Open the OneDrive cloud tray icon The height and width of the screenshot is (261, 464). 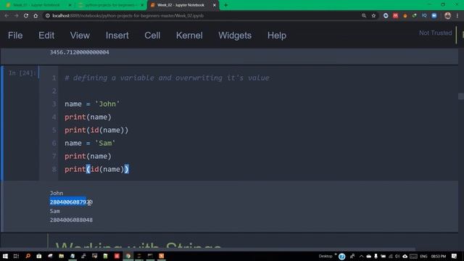pyautogui.click(x=369, y=256)
